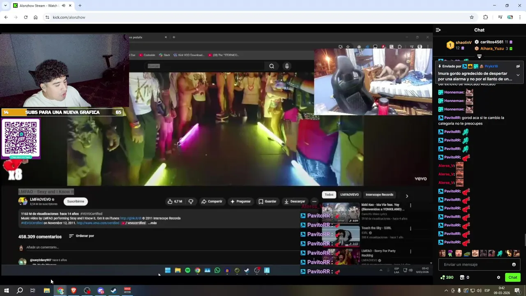
Task: Insert the first face quick emote
Action: point(442,253)
